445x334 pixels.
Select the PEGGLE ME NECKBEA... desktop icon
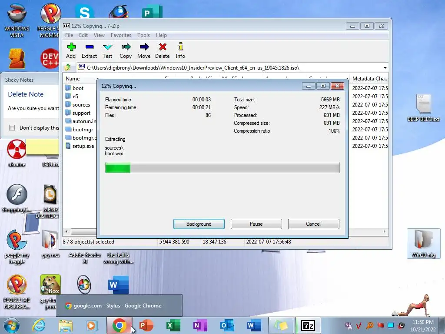(17, 292)
